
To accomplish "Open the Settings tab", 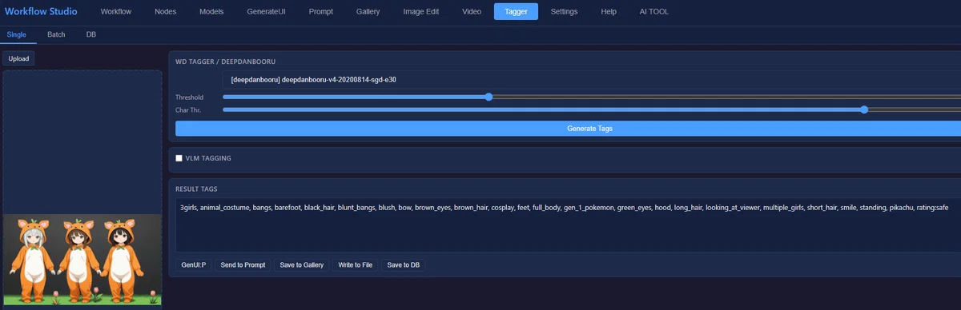I will (x=564, y=12).
